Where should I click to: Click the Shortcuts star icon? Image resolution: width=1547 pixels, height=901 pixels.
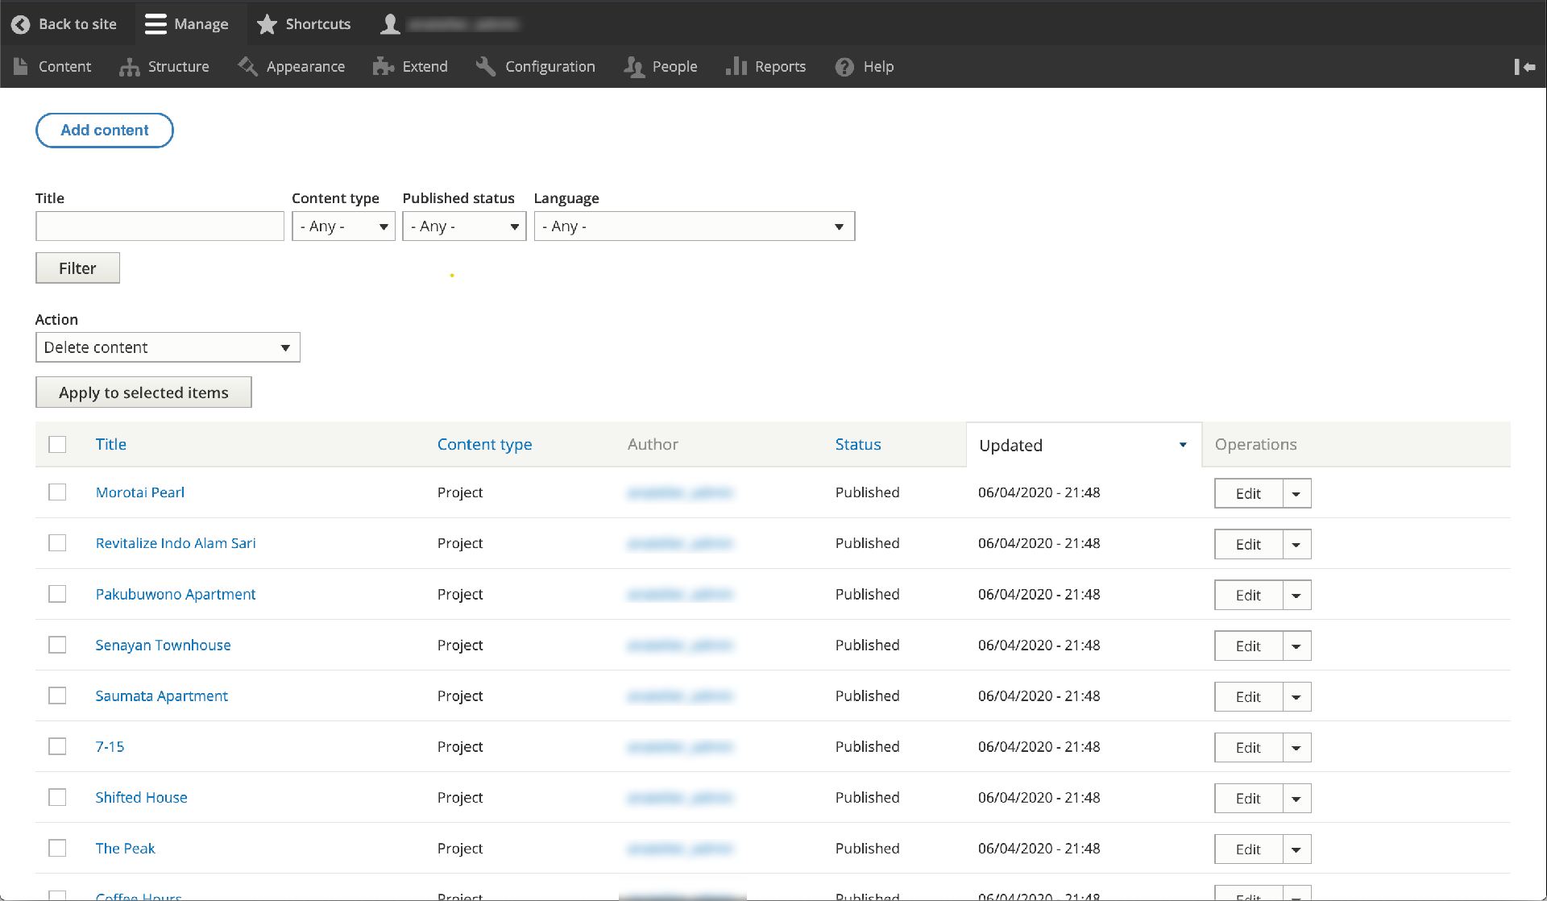266,24
